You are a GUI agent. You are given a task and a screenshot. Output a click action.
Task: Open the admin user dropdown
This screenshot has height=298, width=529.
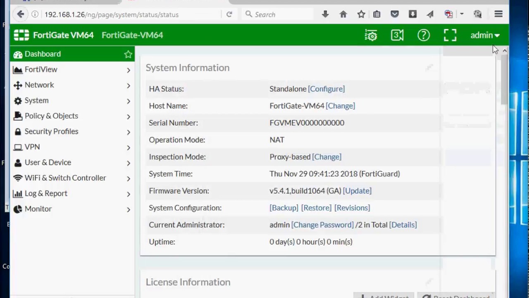tap(485, 35)
